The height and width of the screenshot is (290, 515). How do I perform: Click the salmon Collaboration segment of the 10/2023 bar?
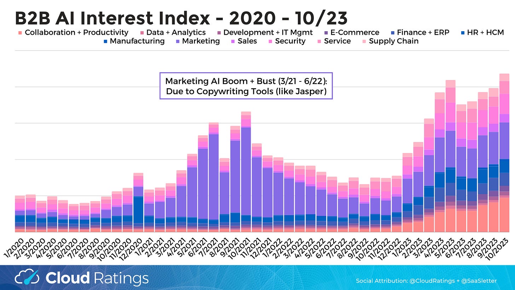tap(504, 215)
